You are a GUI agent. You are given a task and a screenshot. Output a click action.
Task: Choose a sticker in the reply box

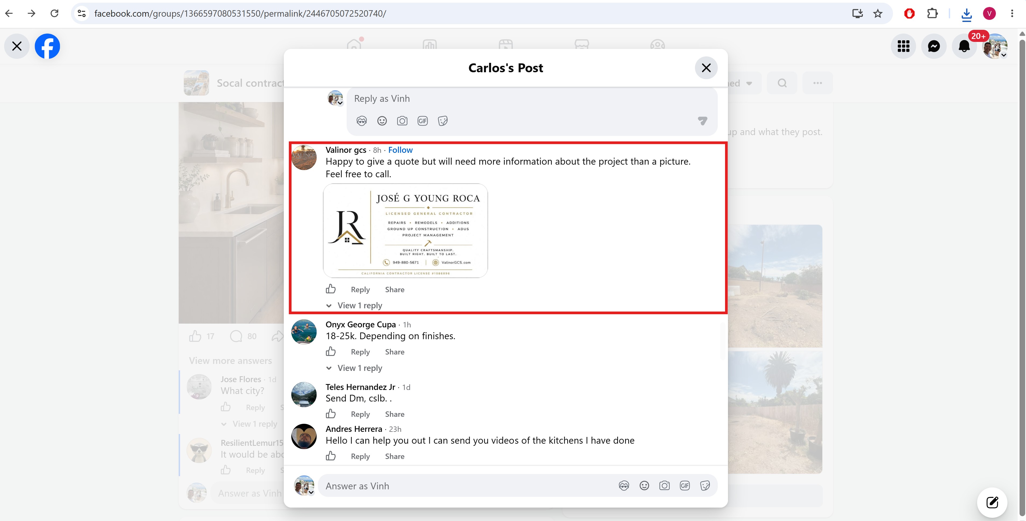(443, 121)
